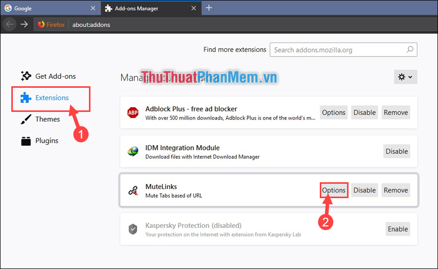Viewport: 438px width, 269px height.
Task: Click 'Download files with Internet Download Manager' description
Action: (x=203, y=157)
